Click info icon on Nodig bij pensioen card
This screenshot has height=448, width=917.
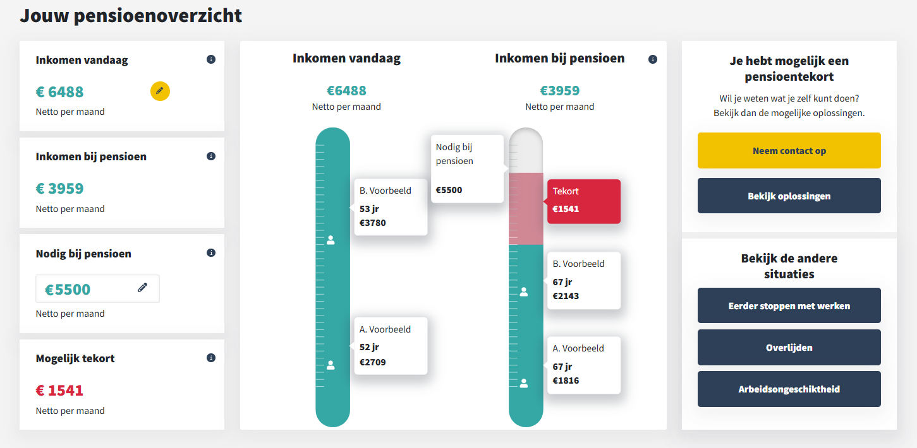(211, 252)
